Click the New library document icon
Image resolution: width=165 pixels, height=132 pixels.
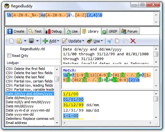(x=12, y=41)
